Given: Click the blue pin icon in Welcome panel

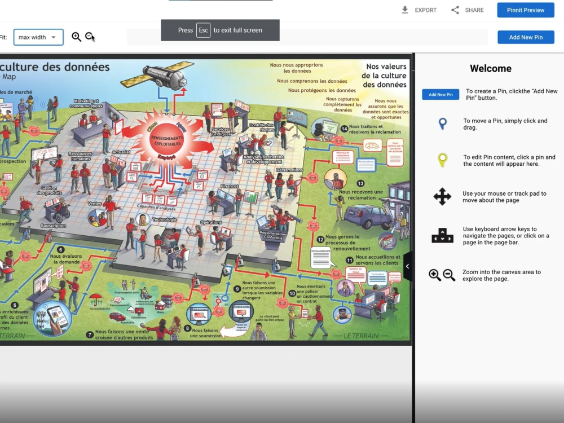Looking at the screenshot, I should (443, 124).
